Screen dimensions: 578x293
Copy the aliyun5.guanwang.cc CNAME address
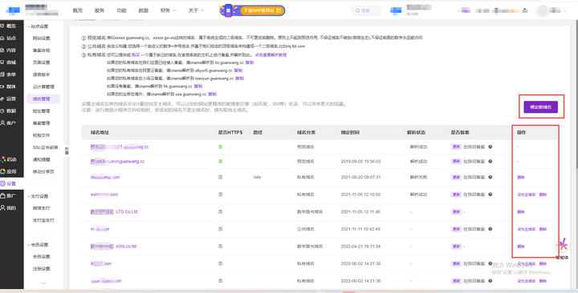point(238,70)
